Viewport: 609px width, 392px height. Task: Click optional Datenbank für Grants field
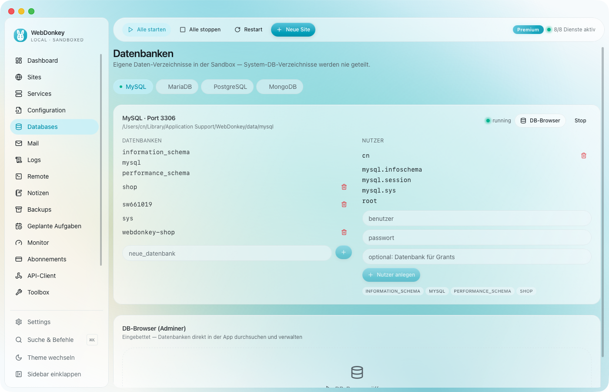click(x=477, y=257)
